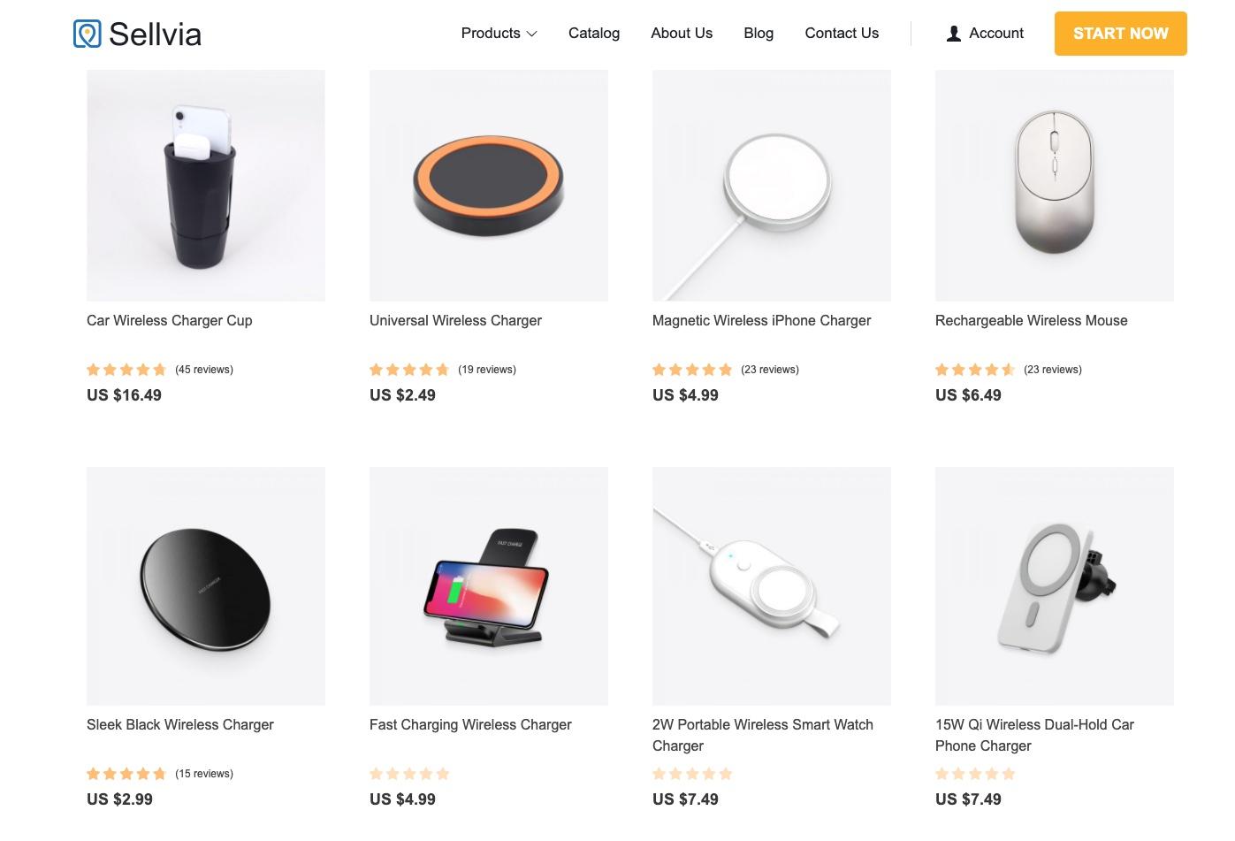Screen dimensions: 1235x841
Task: Open Fast Charging Wireless Charger title
Action: tap(470, 724)
